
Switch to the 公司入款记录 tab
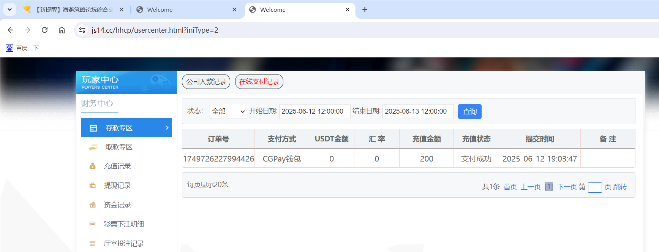coord(206,82)
